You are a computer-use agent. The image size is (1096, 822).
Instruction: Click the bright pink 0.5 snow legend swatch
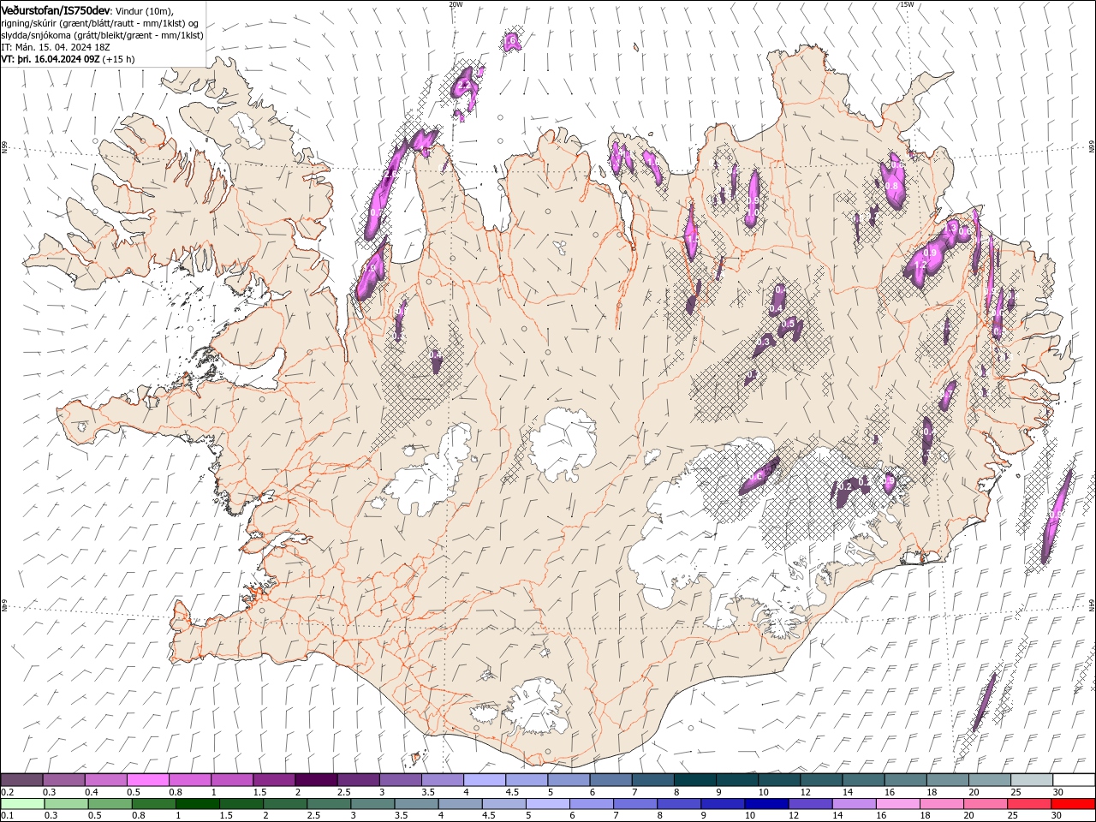[x=147, y=780]
